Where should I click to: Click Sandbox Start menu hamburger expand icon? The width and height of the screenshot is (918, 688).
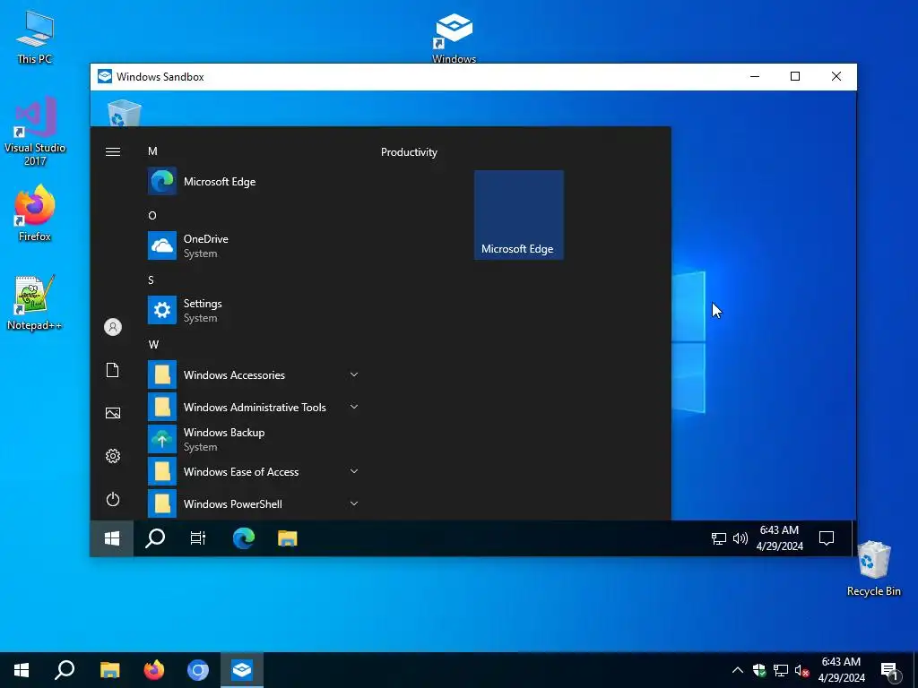pos(113,152)
